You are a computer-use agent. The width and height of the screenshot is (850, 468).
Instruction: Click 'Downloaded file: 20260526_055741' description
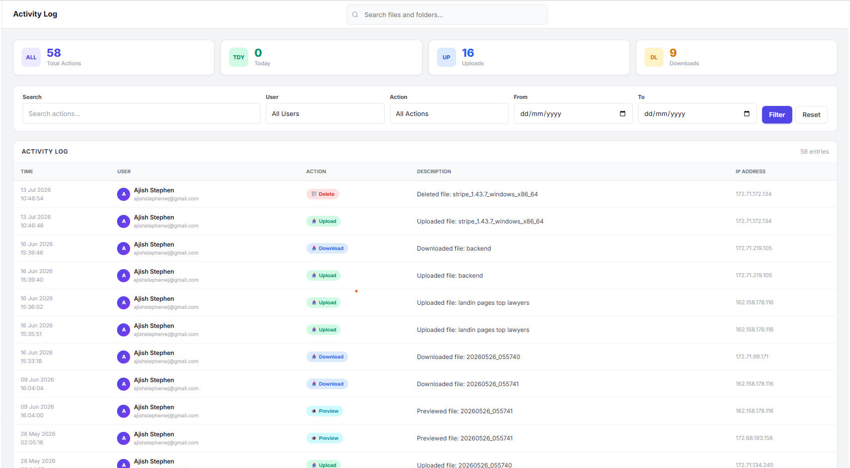click(468, 384)
